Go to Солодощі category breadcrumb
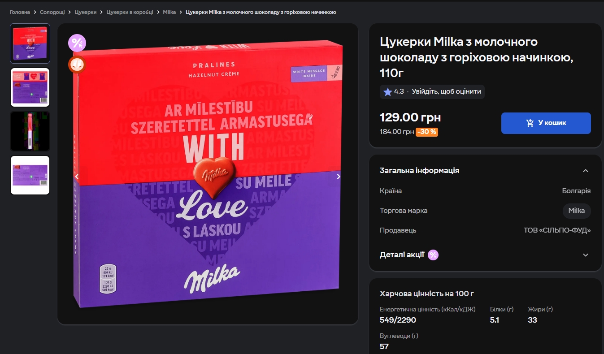This screenshot has width=604, height=354. (52, 12)
